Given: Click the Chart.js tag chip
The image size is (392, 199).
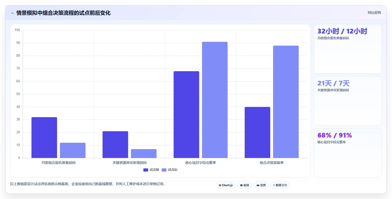Looking at the screenshot, I should pyautogui.click(x=226, y=185).
